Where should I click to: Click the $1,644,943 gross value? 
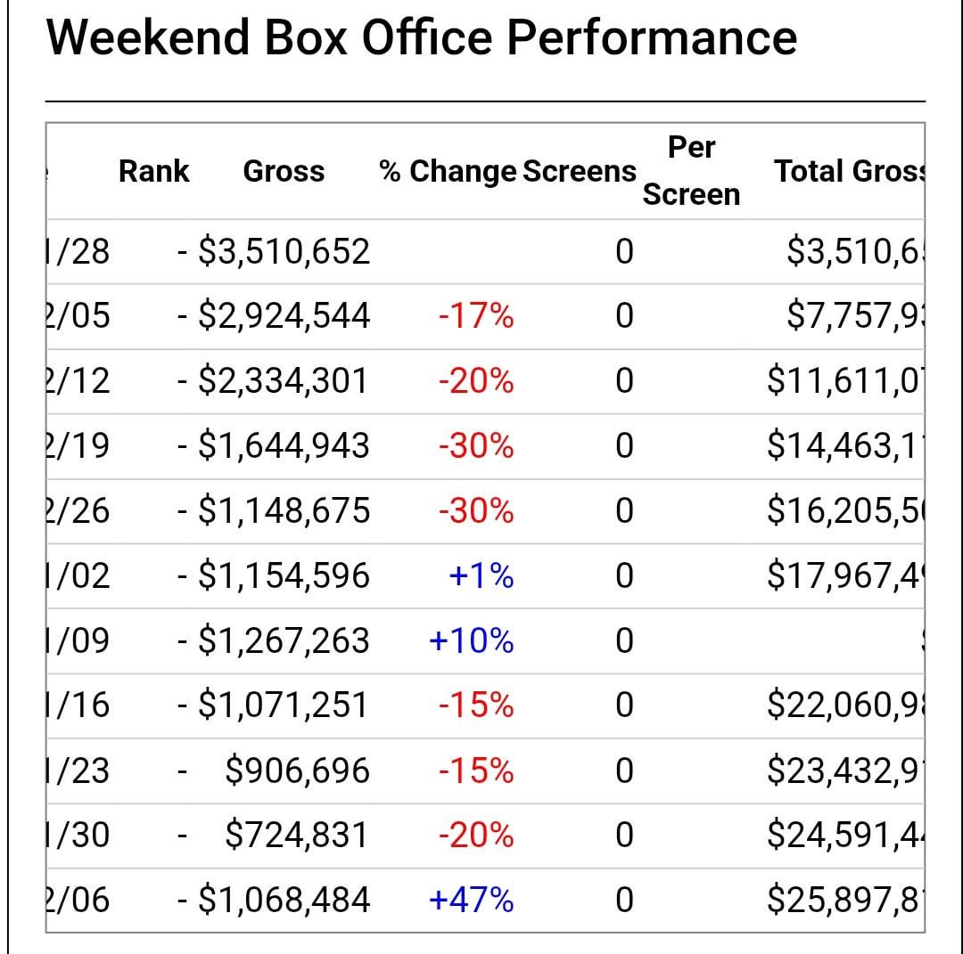[x=284, y=445]
